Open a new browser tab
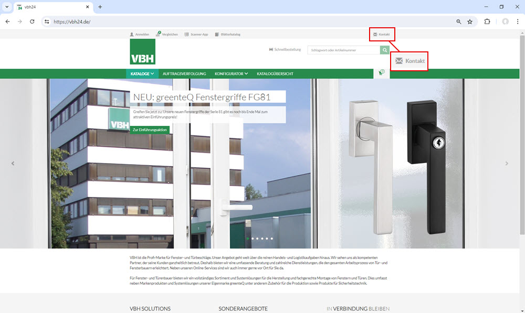Screen dimensions: 525x313 coord(100,7)
